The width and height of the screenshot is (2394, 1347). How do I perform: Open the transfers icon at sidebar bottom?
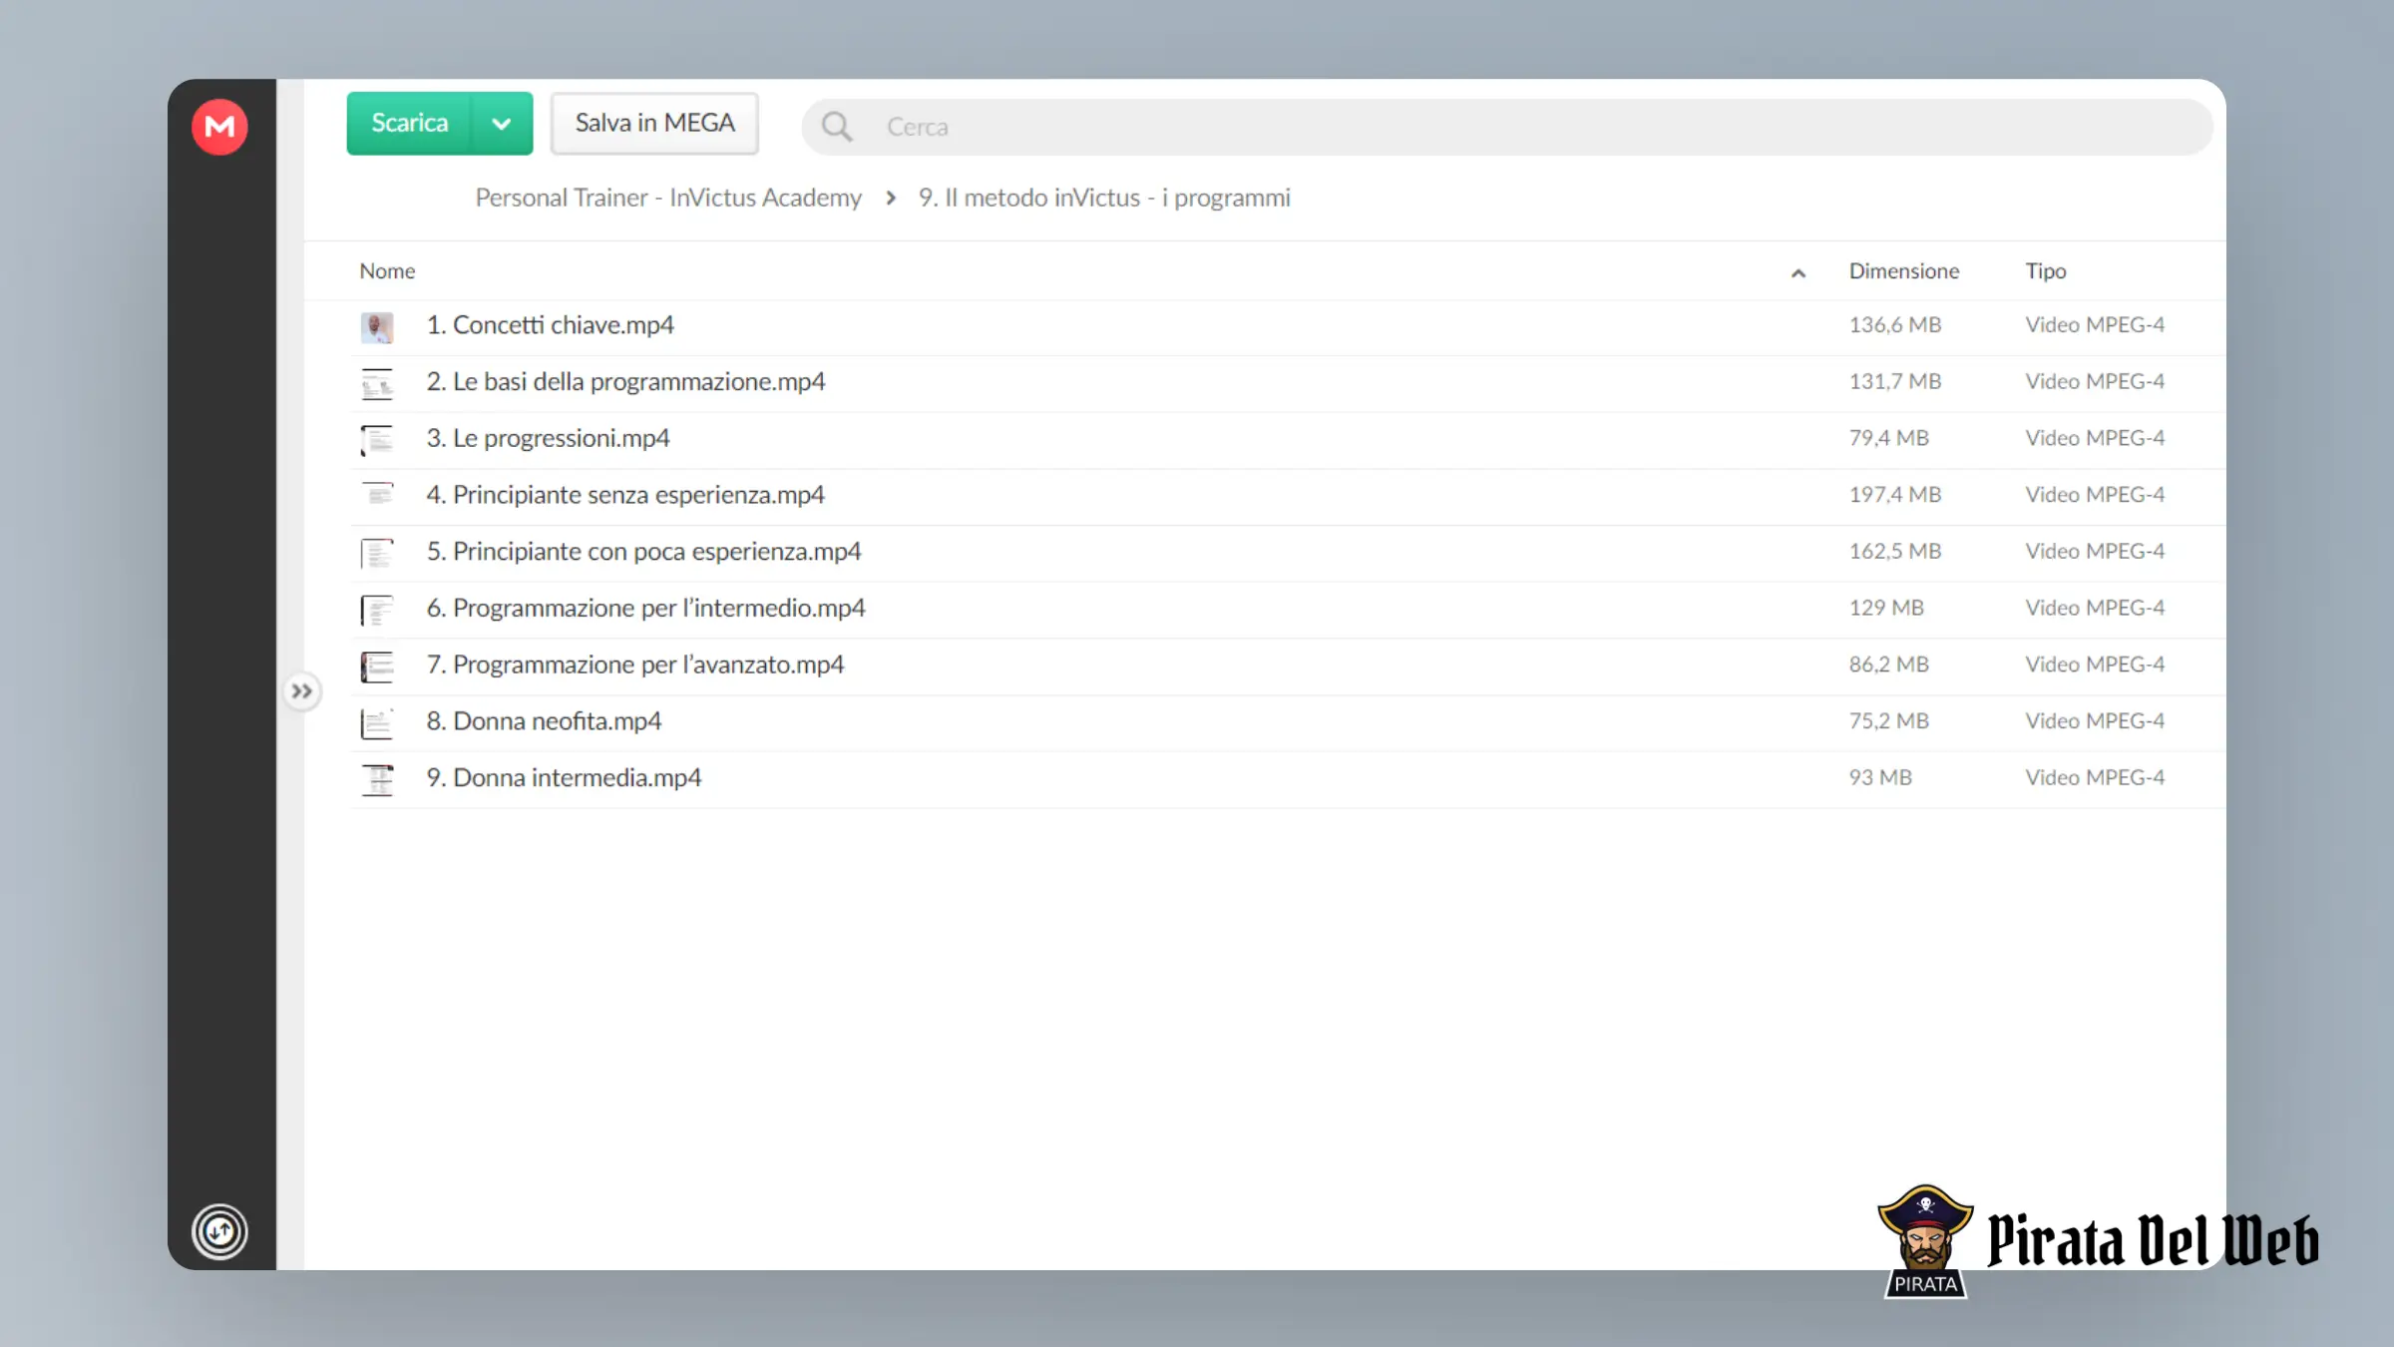pyautogui.click(x=219, y=1231)
